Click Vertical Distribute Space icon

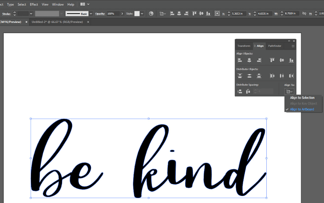pos(240,91)
